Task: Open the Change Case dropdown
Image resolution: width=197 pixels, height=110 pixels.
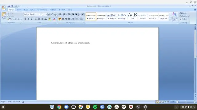Action: (46, 19)
